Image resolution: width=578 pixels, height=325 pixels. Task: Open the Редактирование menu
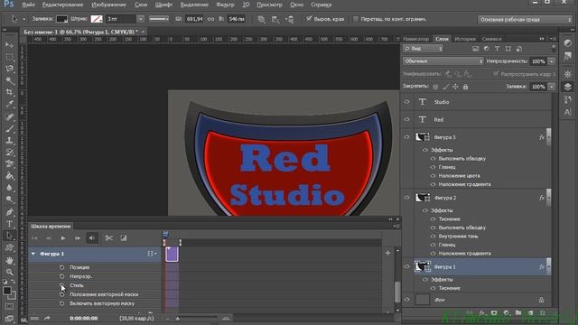pyautogui.click(x=62, y=5)
